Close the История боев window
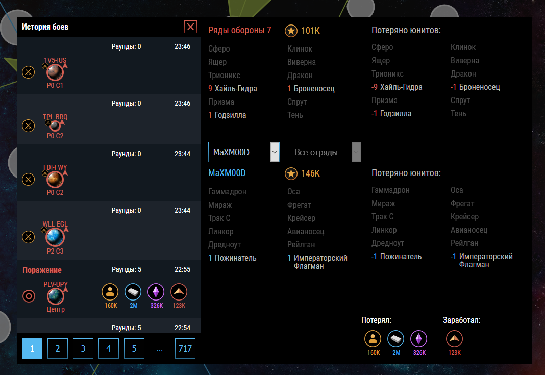 click(190, 27)
